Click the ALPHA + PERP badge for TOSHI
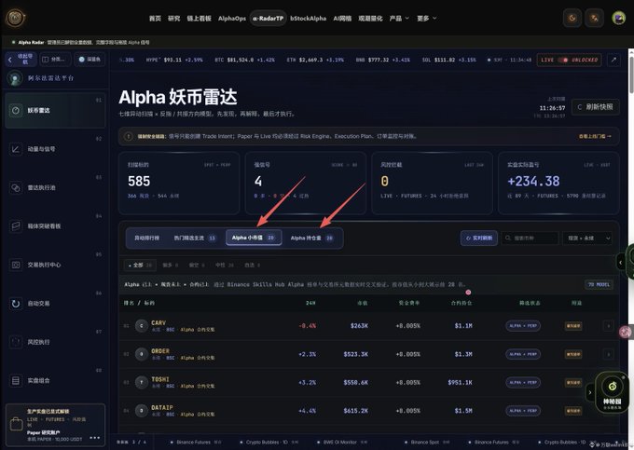Viewport: 634px width, 450px height. point(523,382)
